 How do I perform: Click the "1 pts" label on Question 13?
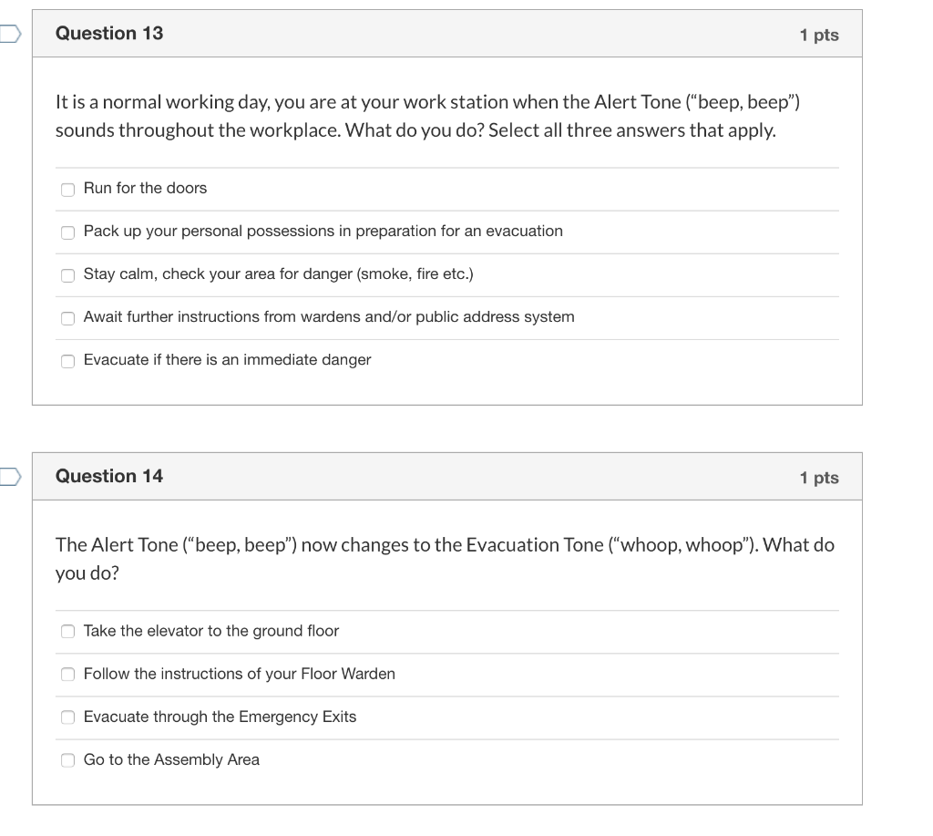click(818, 33)
